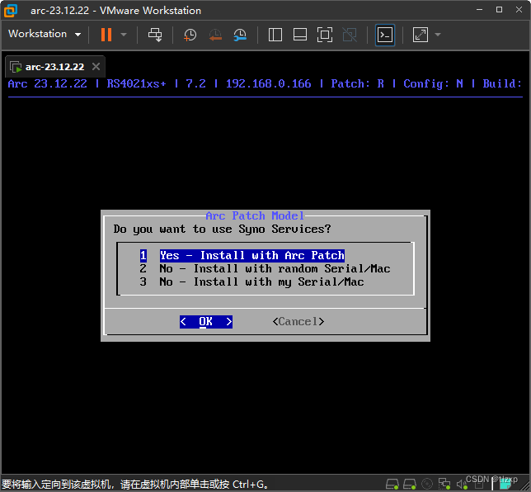Viewport: 531px width, 492px height.
Task: Click the IP address 192.168.0.166 text
Action: (268, 83)
